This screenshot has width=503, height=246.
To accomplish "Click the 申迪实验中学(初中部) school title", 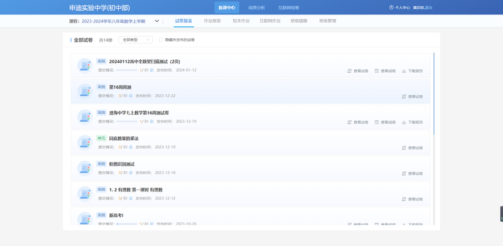I will tap(99, 8).
